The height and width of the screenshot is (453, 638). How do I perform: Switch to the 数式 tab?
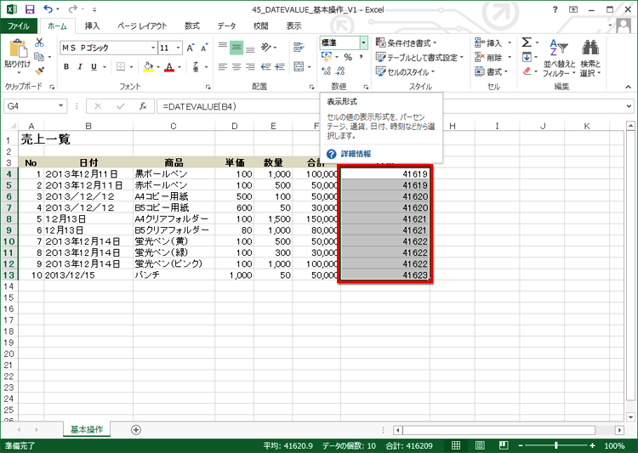coord(192,26)
